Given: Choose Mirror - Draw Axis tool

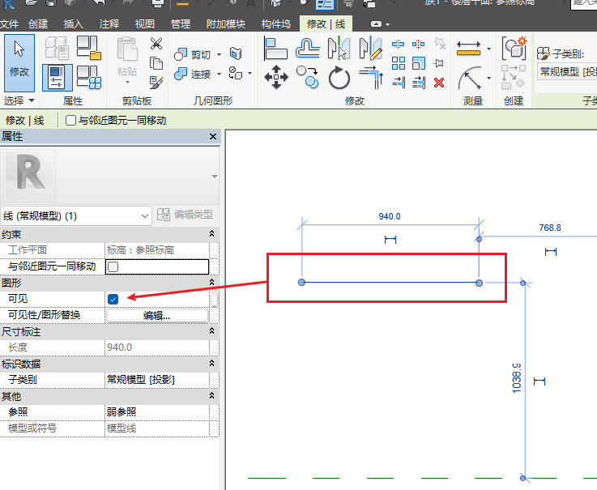Looking at the screenshot, I should (370, 48).
